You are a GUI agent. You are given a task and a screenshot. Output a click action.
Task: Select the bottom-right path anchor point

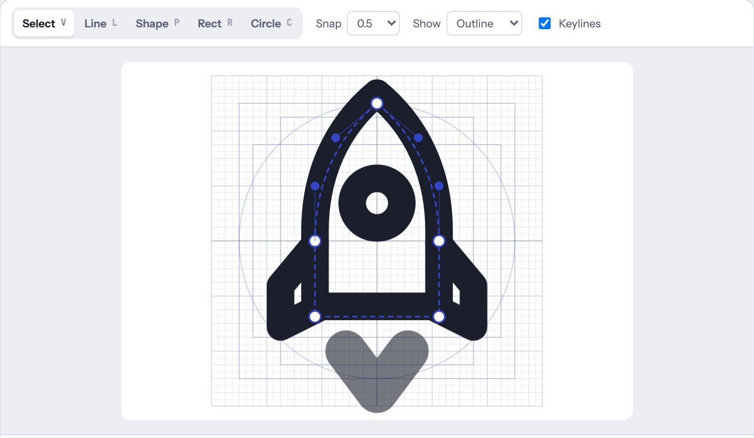point(439,317)
